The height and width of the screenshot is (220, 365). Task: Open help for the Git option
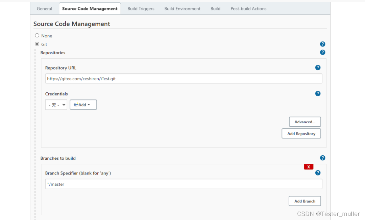[x=322, y=44]
